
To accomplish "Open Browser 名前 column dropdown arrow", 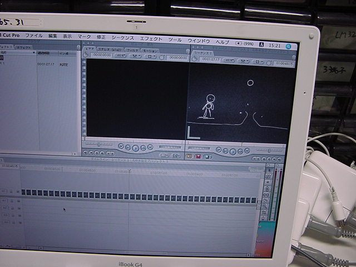I will coord(34,52).
